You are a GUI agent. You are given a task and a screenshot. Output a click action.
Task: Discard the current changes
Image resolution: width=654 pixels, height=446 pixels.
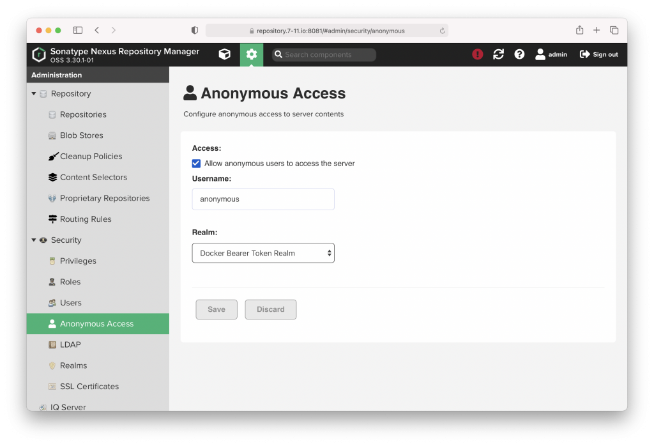click(x=270, y=309)
